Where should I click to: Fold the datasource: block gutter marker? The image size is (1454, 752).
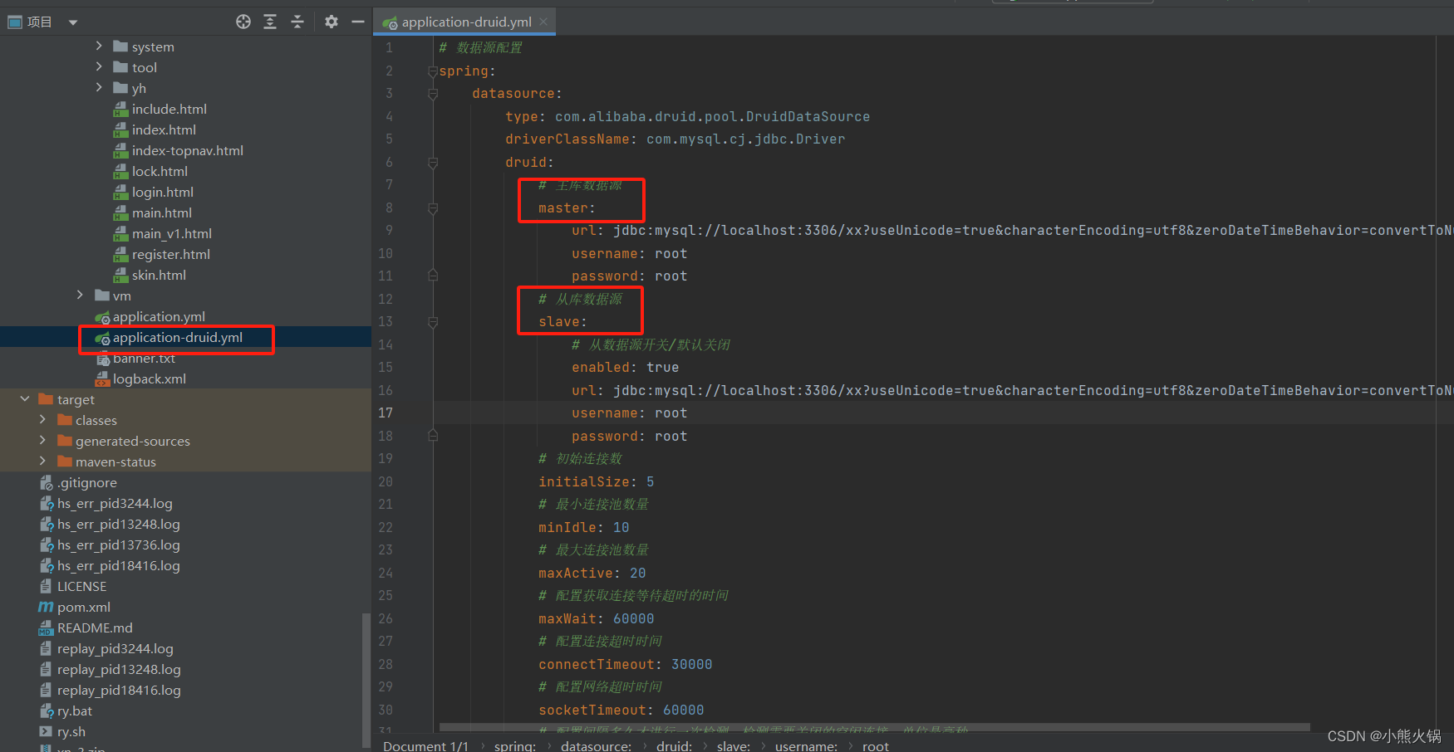(433, 94)
